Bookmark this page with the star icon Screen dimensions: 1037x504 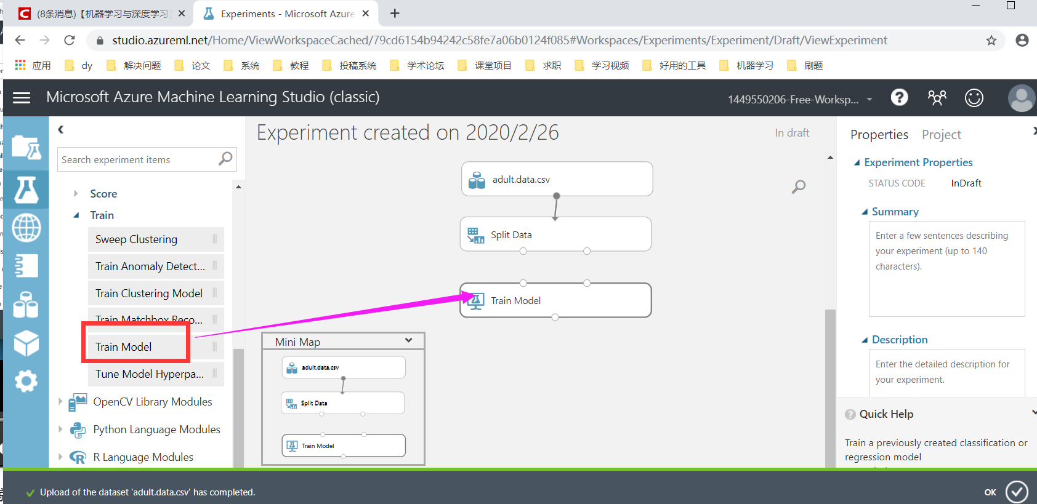(991, 41)
